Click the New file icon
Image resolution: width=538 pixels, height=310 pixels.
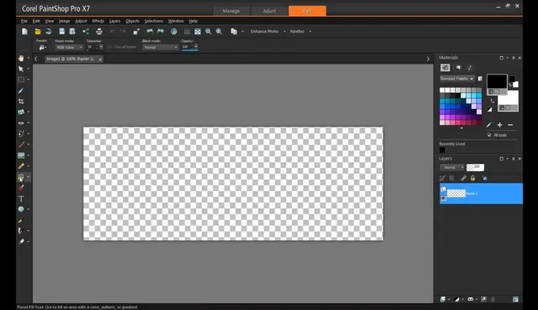tap(25, 31)
